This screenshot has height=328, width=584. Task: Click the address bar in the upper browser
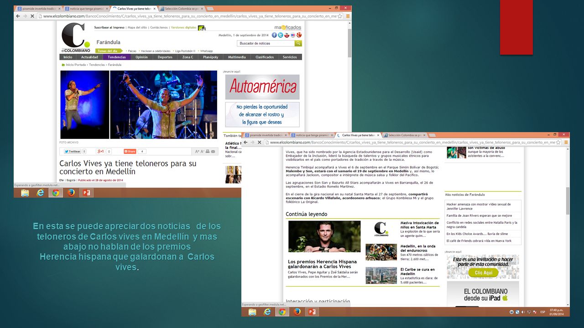pyautogui.click(x=189, y=16)
